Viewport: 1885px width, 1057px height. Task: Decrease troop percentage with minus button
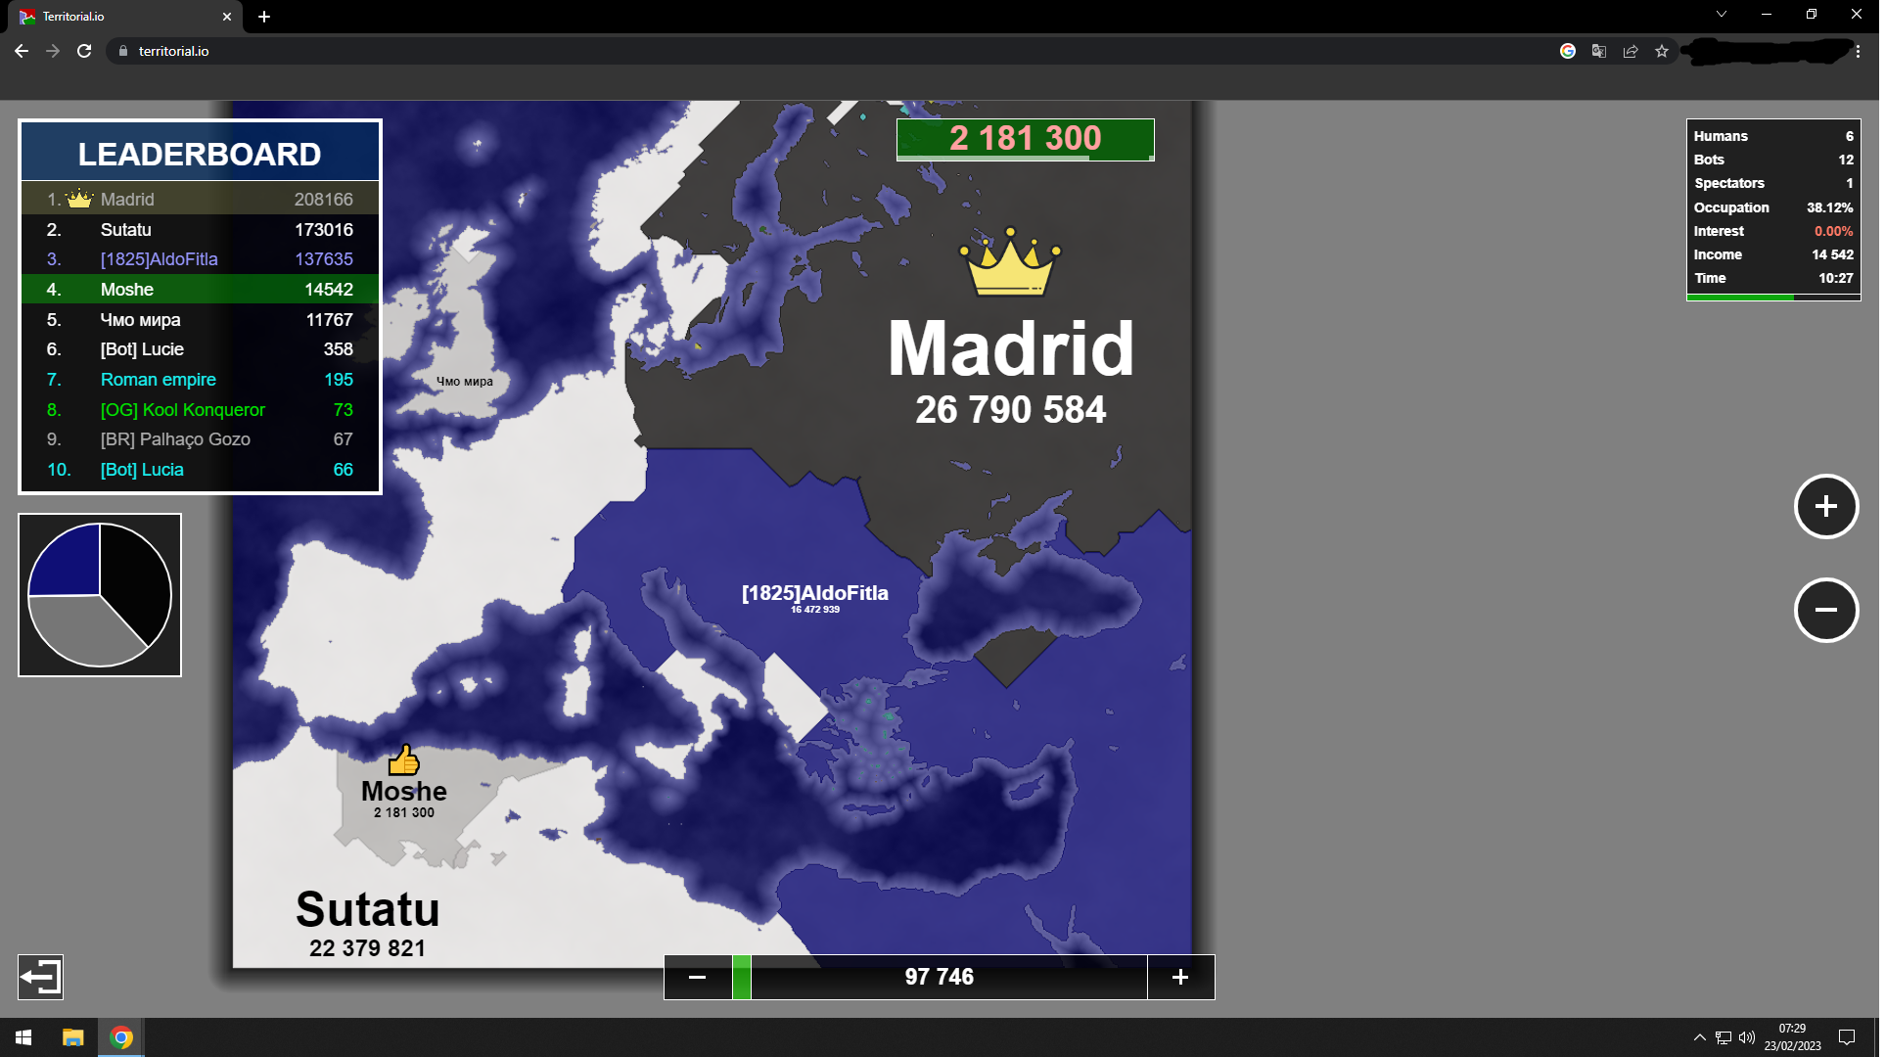point(699,979)
